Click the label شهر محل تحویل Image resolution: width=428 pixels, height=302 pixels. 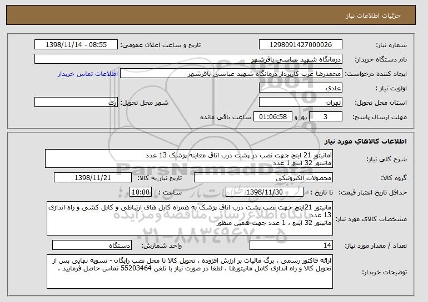tap(145, 103)
